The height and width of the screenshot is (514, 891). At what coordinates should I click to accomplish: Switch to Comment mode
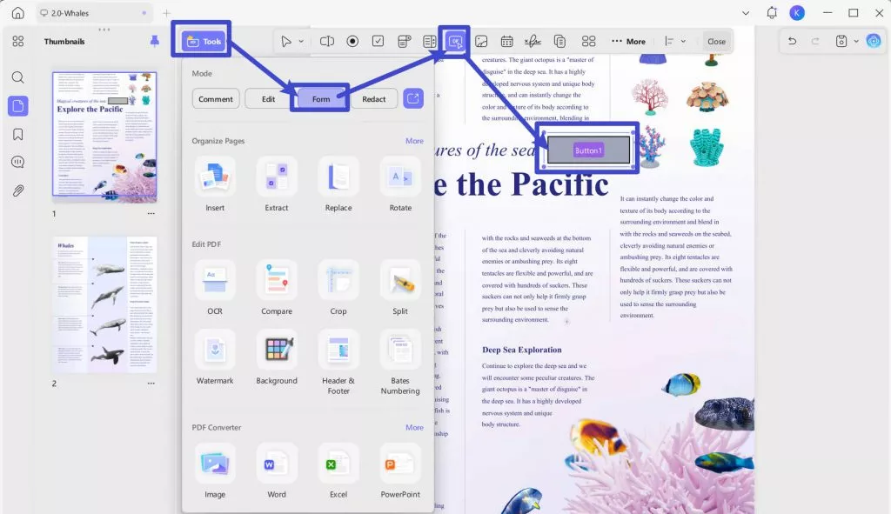(x=216, y=98)
